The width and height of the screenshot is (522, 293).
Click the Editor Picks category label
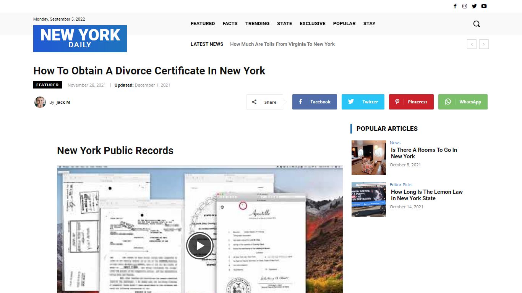click(401, 185)
